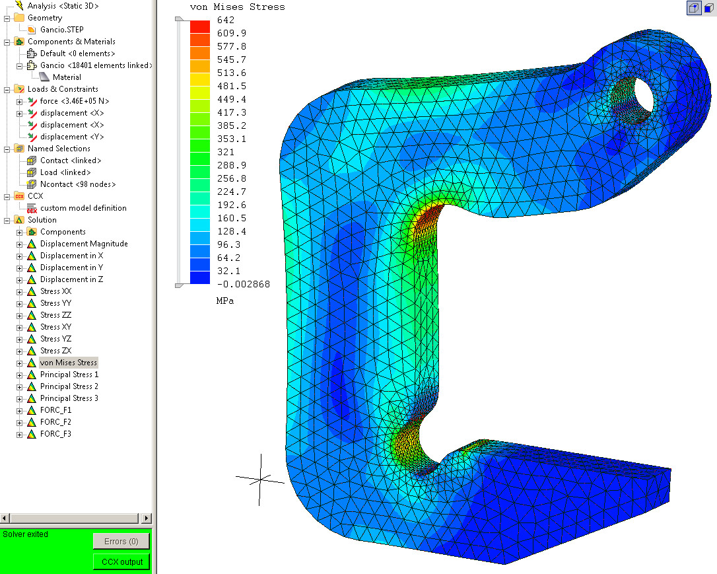Select Displacement in X result
Screen dimensions: 717x574
pyautogui.click(x=72, y=256)
